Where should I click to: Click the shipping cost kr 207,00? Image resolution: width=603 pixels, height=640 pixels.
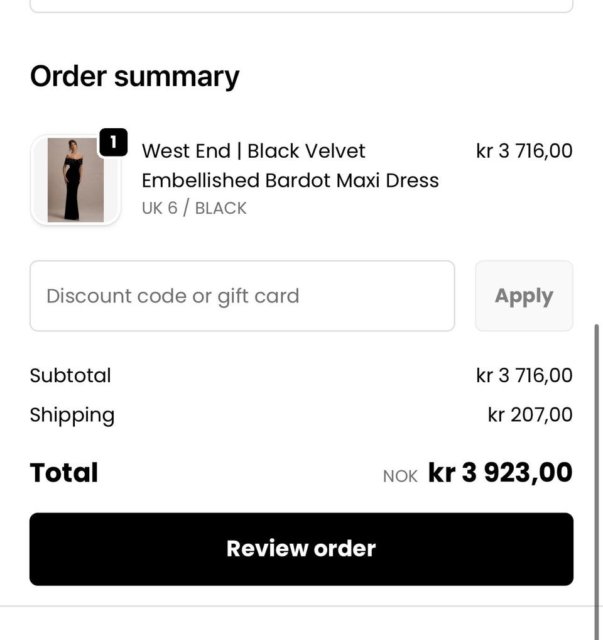pyautogui.click(x=530, y=415)
